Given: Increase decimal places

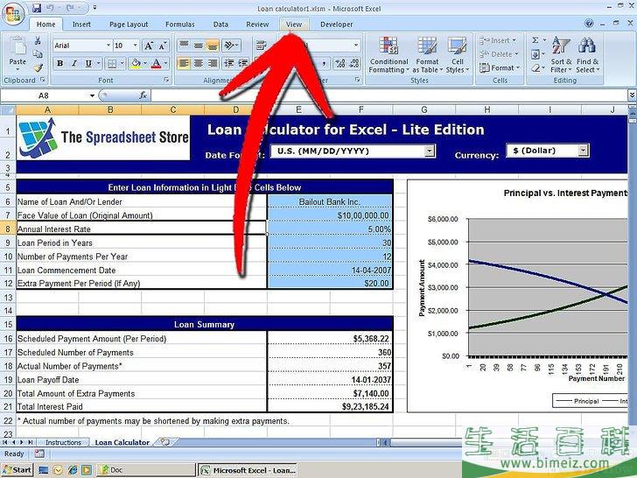Looking at the screenshot, I should [341, 63].
